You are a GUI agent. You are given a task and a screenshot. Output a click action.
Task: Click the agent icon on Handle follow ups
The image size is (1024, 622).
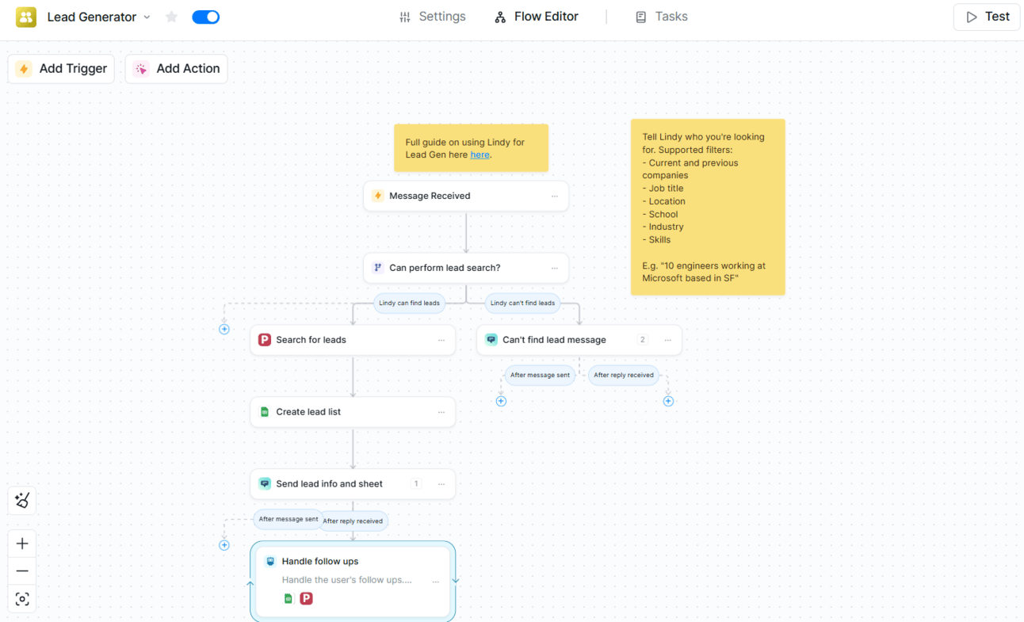(x=270, y=562)
